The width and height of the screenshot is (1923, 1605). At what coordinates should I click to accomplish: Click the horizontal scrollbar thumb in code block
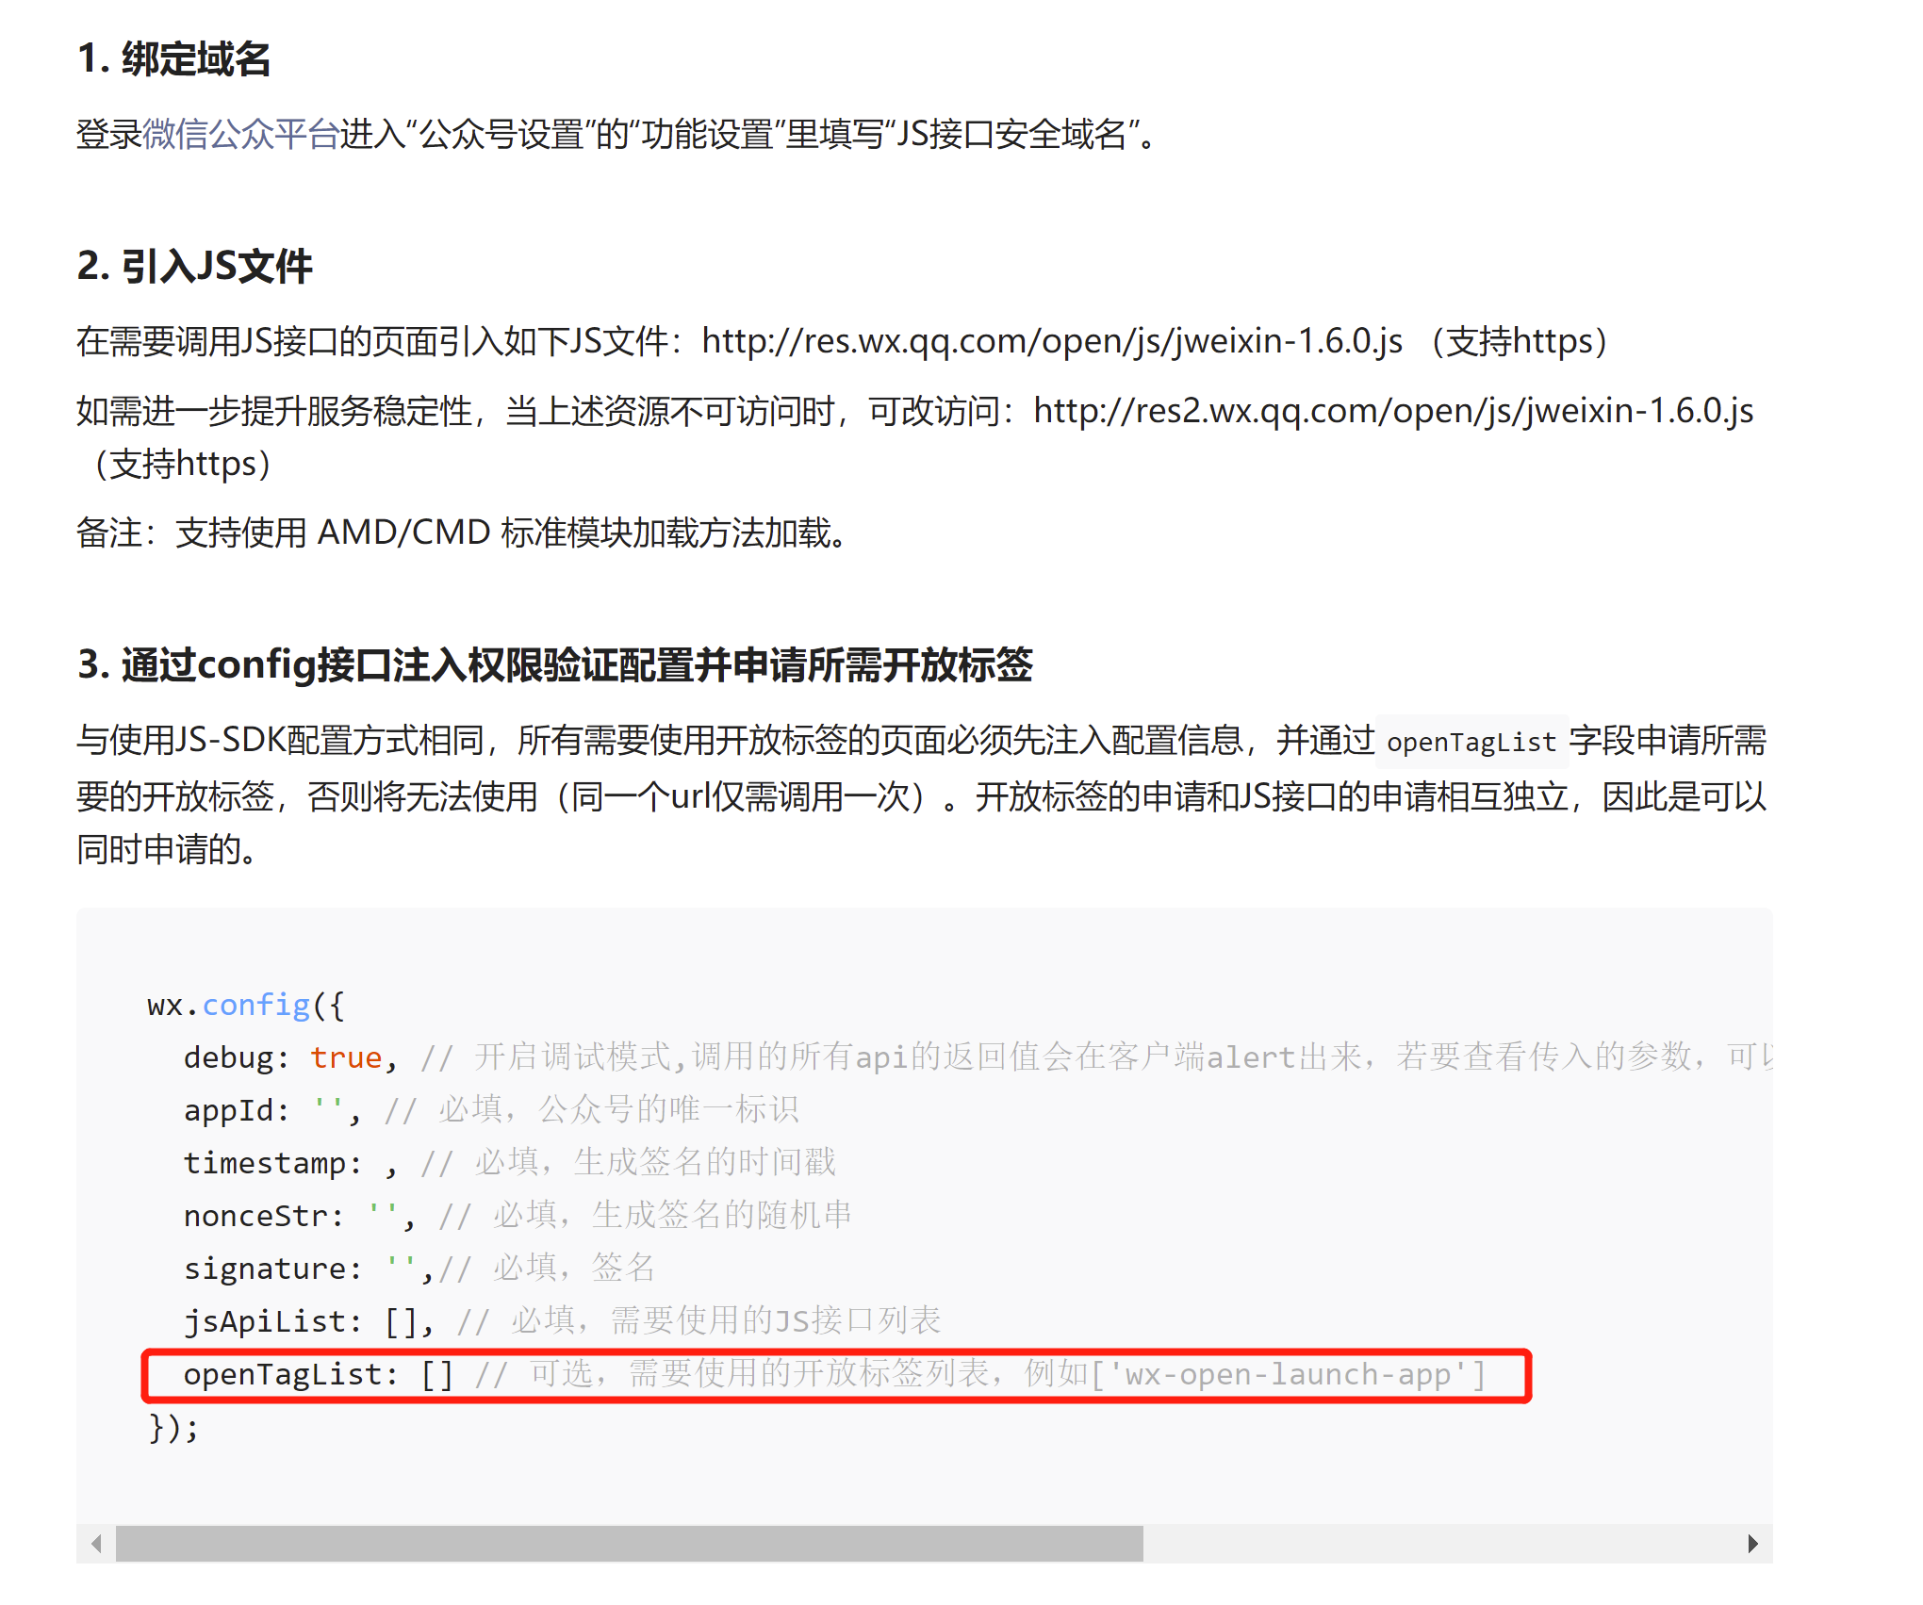(x=629, y=1544)
